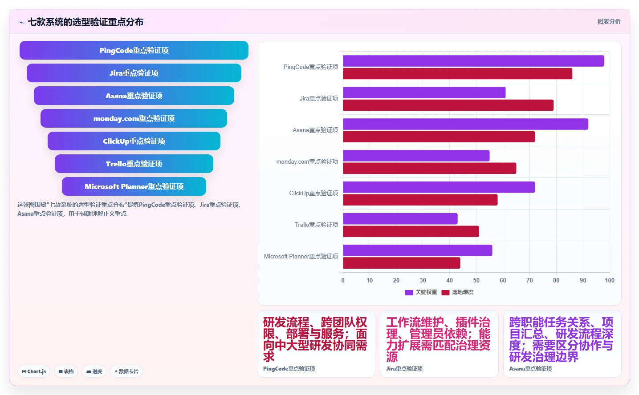This screenshot has width=639, height=395.
Task: Select the Microsoft Planner重点验证项 funnel bar
Action: pos(134,186)
